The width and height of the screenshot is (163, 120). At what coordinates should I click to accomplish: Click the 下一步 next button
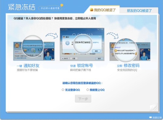(83, 98)
